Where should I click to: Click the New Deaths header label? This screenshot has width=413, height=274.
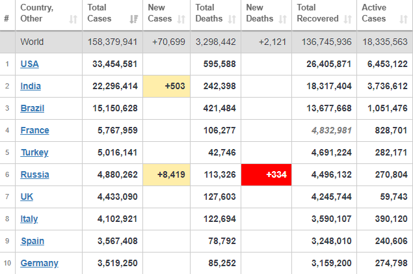[260, 13]
